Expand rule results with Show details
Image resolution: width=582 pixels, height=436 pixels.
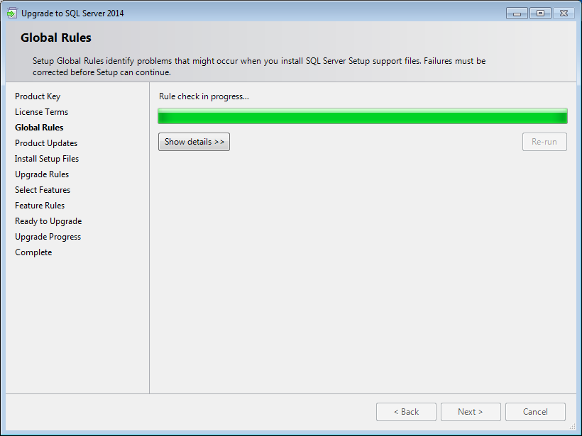tap(194, 142)
